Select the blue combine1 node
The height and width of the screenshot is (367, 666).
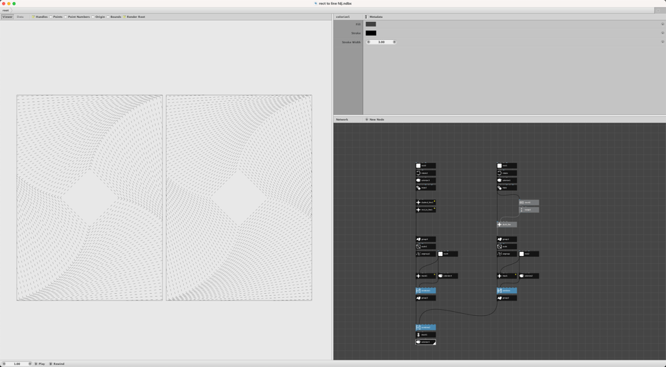(426, 291)
